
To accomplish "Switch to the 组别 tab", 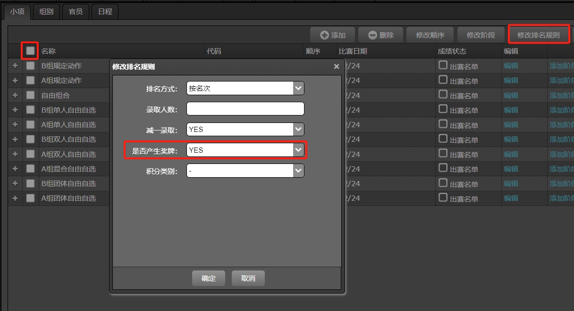I will coord(46,12).
